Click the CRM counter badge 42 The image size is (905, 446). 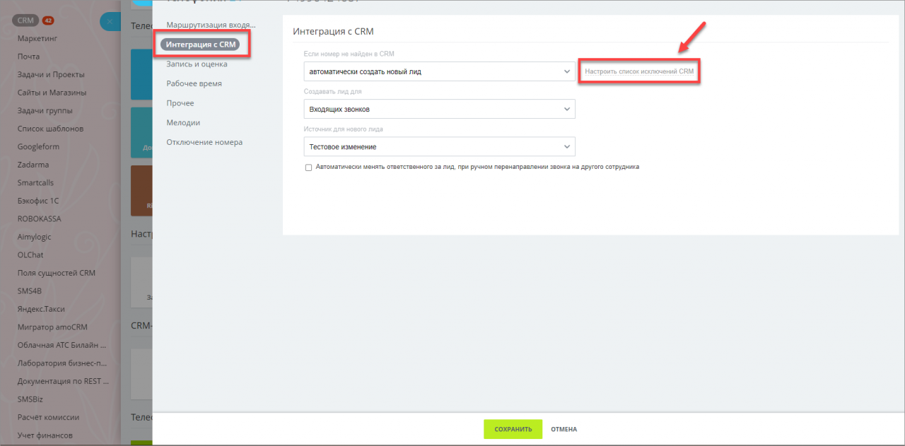pyautogui.click(x=48, y=20)
